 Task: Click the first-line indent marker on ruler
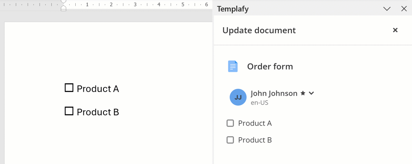click(x=63, y=2)
